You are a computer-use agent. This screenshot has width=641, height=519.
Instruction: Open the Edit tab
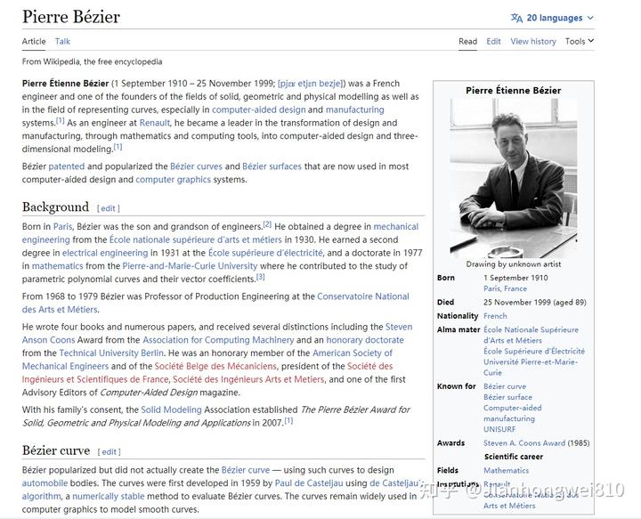[493, 41]
